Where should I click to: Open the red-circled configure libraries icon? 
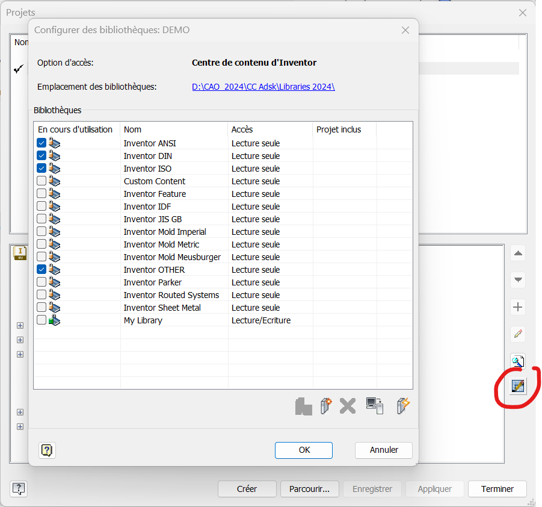(x=518, y=387)
